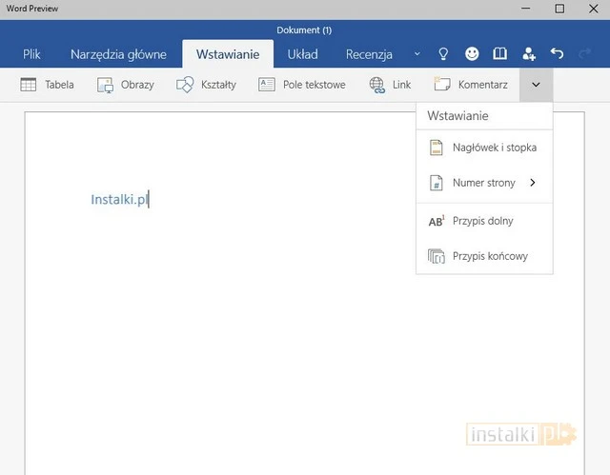Maximize the Word Preview window
610x475 pixels.
tap(559, 9)
